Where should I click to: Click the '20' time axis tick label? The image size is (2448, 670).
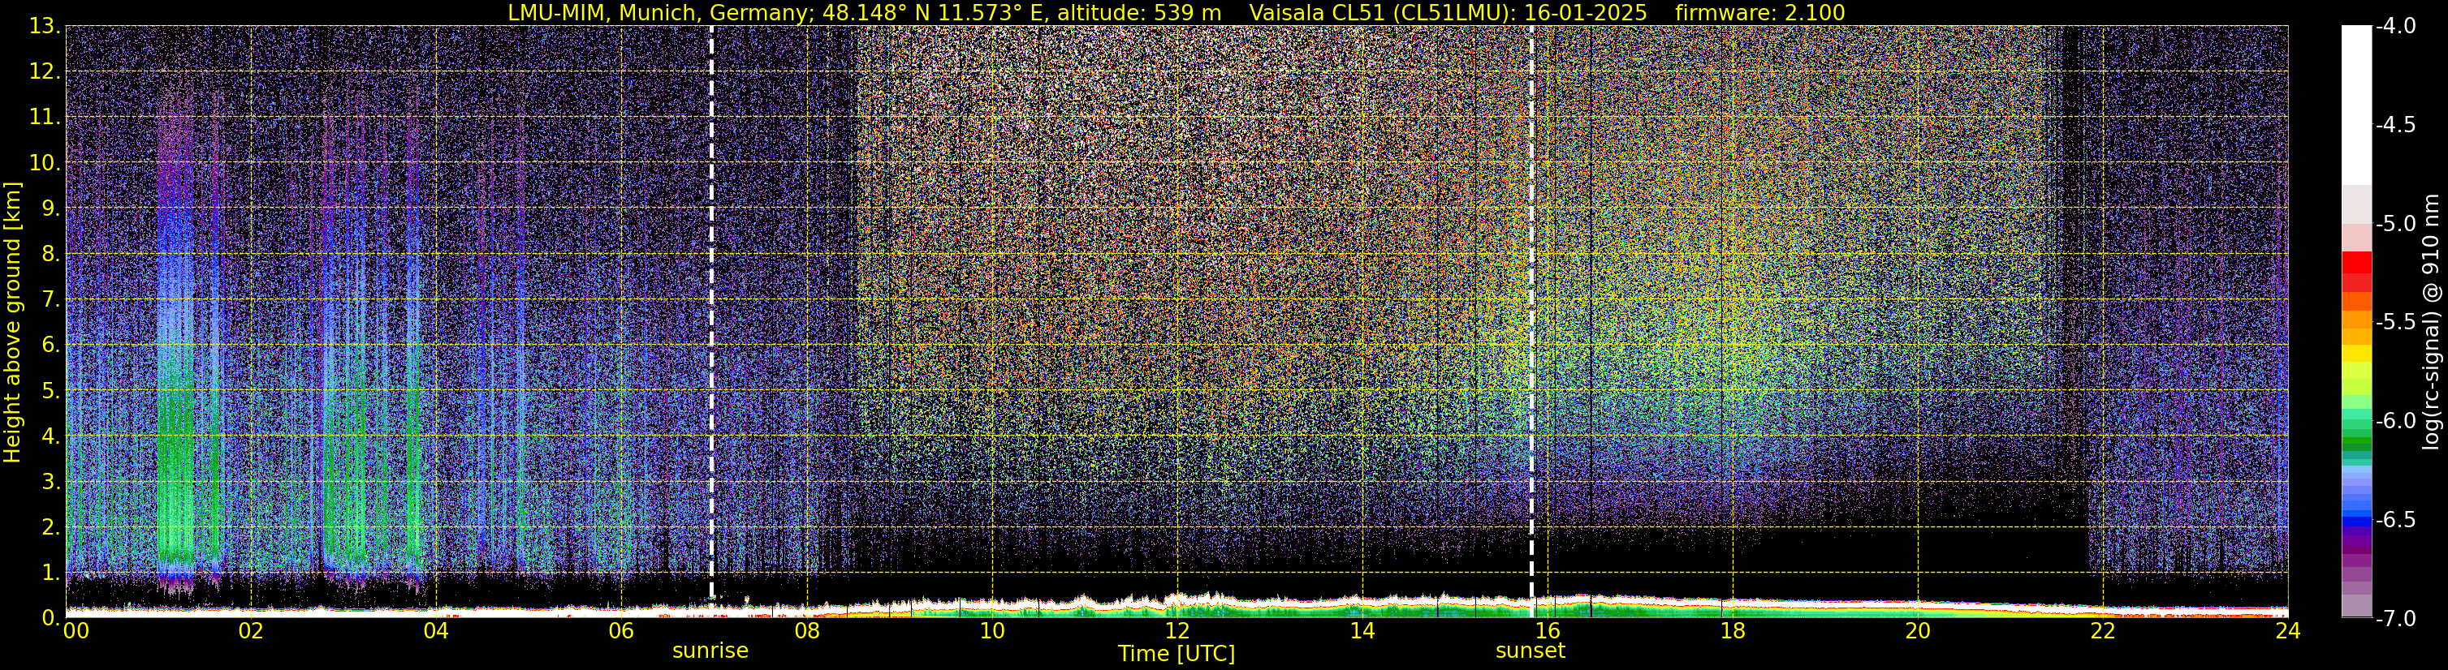[x=1919, y=631]
